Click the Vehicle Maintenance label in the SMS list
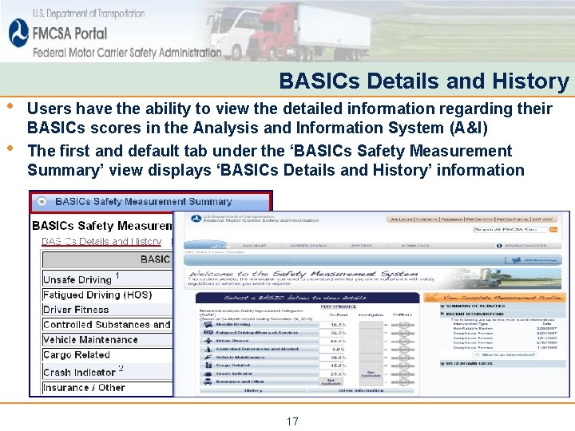Screen dimensions: 575x431 coord(240,358)
